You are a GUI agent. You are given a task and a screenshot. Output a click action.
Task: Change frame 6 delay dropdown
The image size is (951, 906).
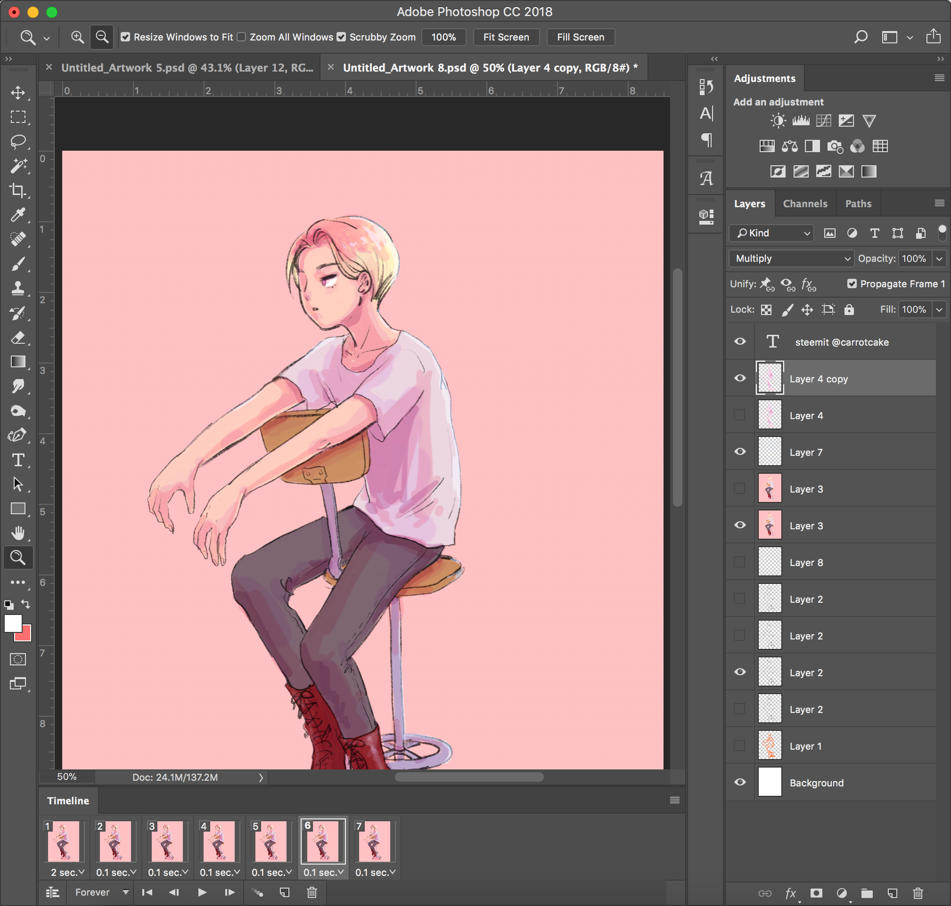(x=323, y=873)
